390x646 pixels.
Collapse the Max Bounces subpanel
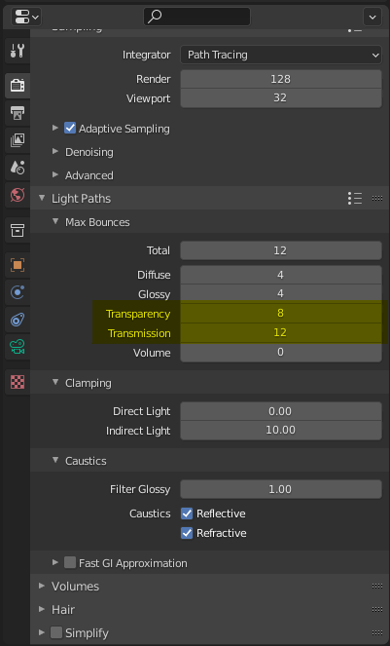tap(55, 221)
